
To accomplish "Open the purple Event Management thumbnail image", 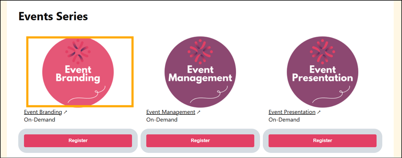I will pos(200,72).
